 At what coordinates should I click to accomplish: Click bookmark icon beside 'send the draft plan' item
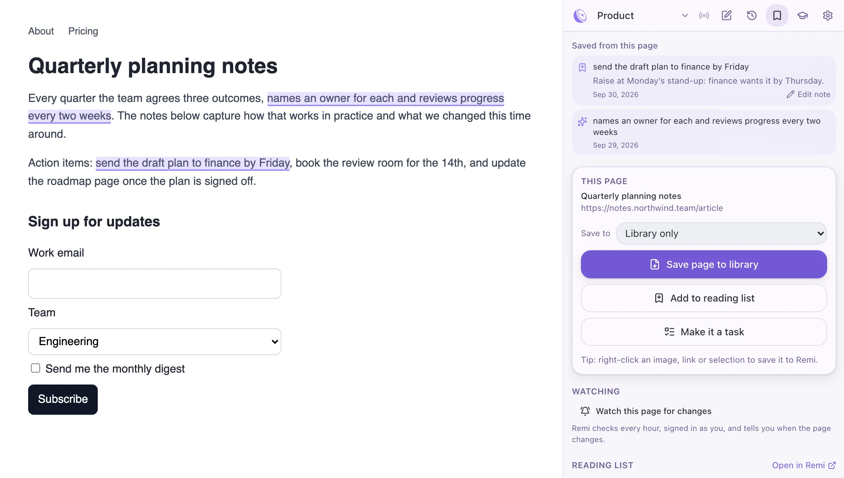pos(582,67)
